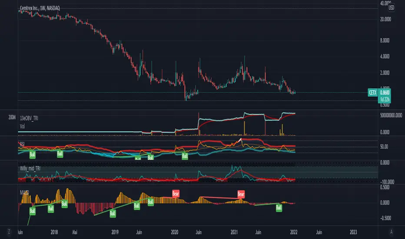The image size is (405, 239).
Task: Click the 2021 label on time axis
Action: click(x=234, y=232)
